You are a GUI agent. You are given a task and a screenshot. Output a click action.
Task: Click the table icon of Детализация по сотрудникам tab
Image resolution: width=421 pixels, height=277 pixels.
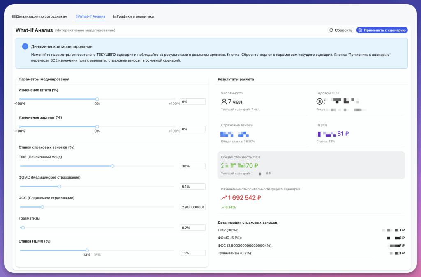(14, 16)
